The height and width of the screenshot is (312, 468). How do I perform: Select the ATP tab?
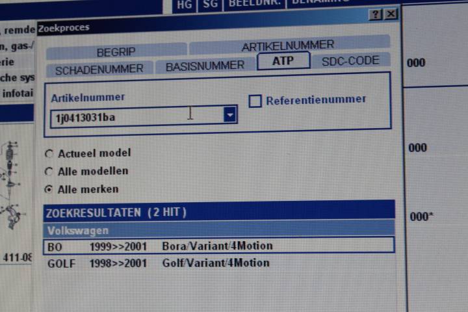pos(283,61)
